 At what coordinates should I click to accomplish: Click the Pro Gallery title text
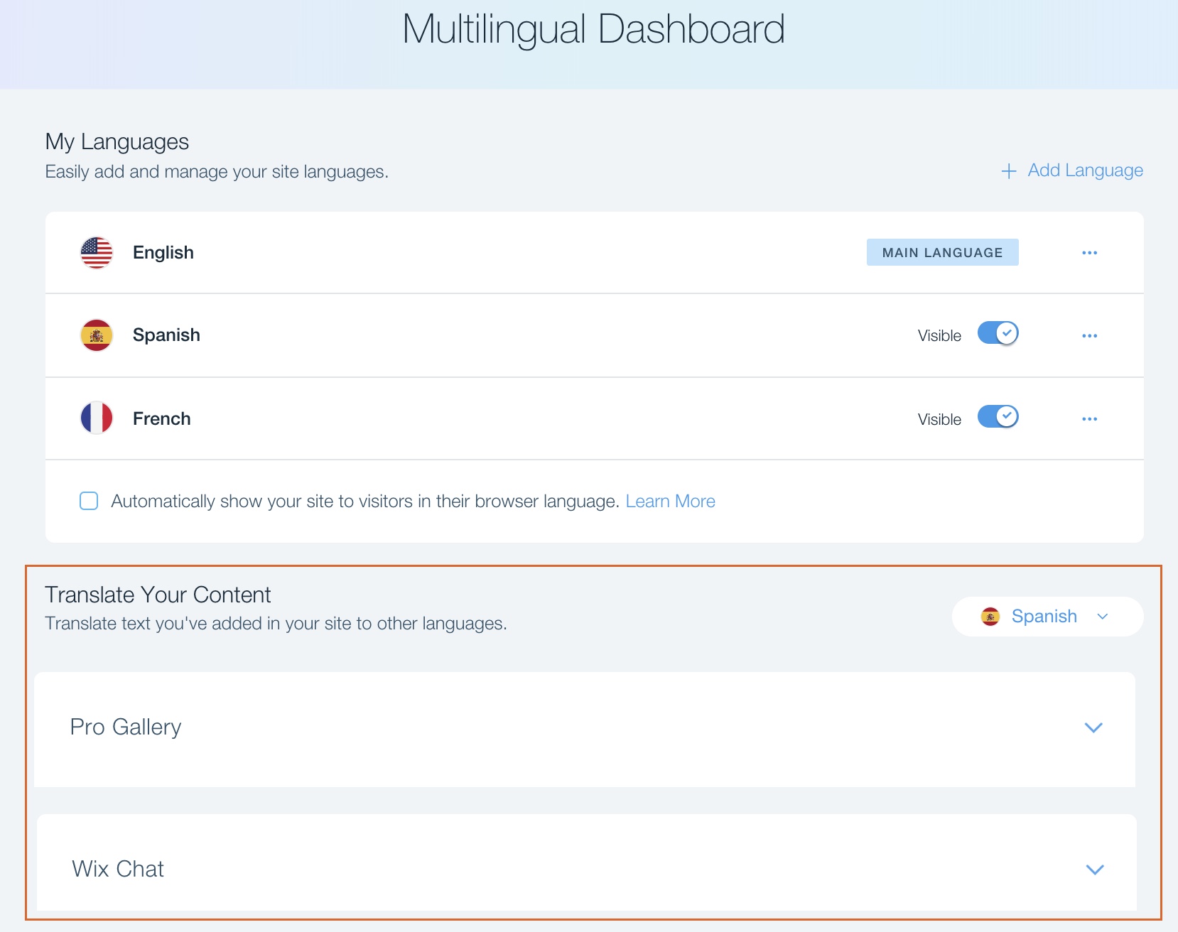coord(126,727)
